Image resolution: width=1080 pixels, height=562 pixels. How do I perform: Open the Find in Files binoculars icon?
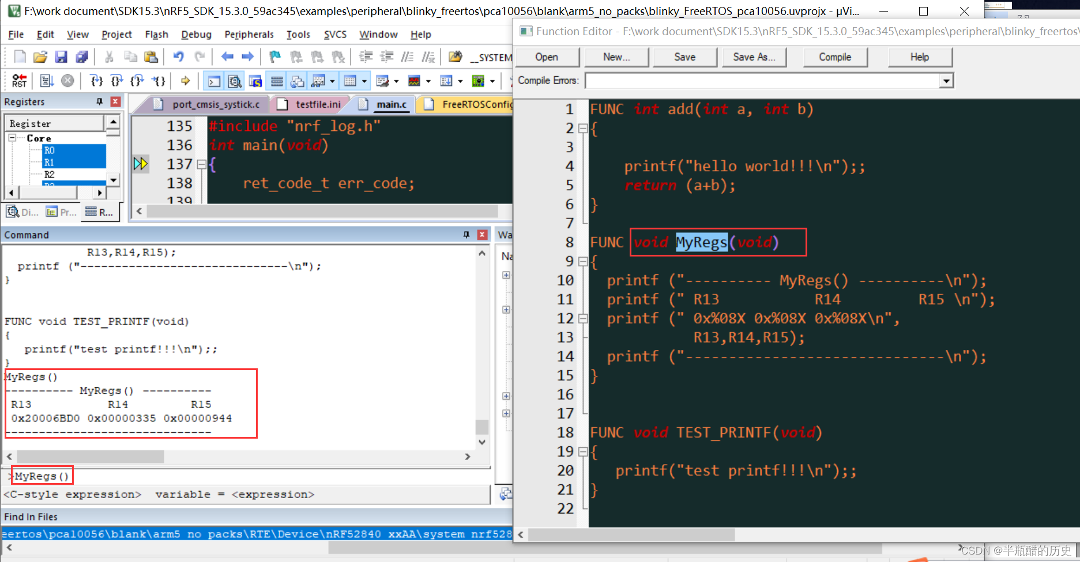[x=456, y=56]
